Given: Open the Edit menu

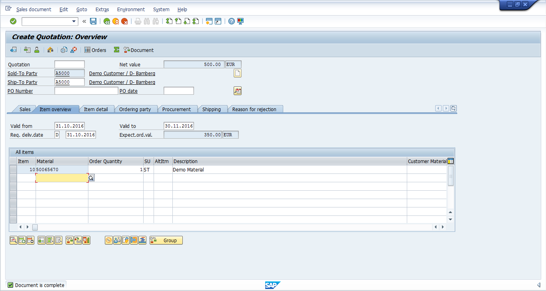Looking at the screenshot, I should pos(64,9).
